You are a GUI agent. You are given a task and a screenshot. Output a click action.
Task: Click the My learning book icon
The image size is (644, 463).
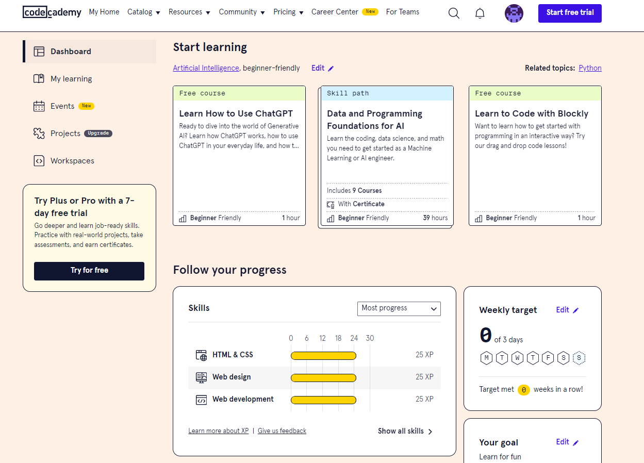(39, 79)
